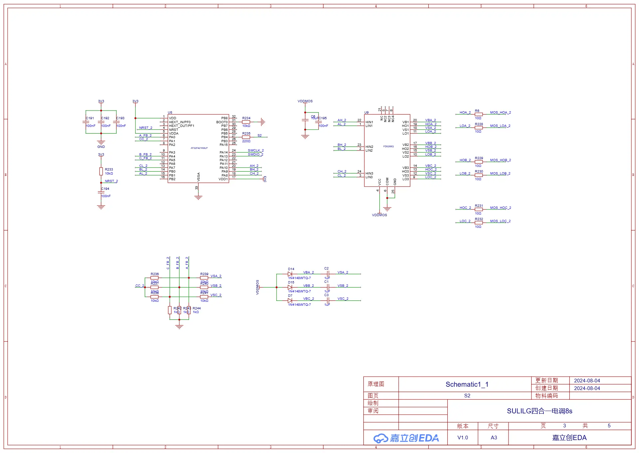Viewport: 639px width, 453px height.
Task: Click the 嘉立创EDA cloud logo in title block
Action: (x=406, y=438)
